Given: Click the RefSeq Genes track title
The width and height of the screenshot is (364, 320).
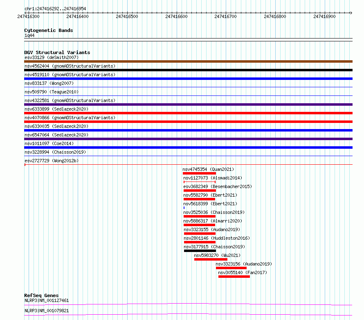Looking at the screenshot, I should click(41, 295).
